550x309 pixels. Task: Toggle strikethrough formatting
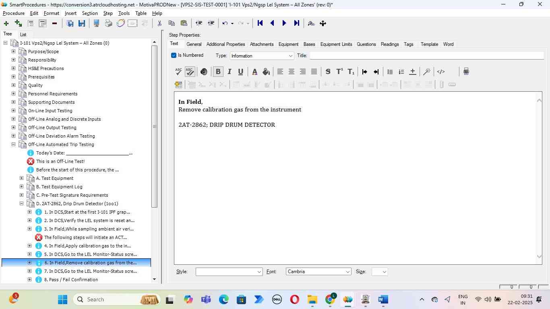point(328,72)
